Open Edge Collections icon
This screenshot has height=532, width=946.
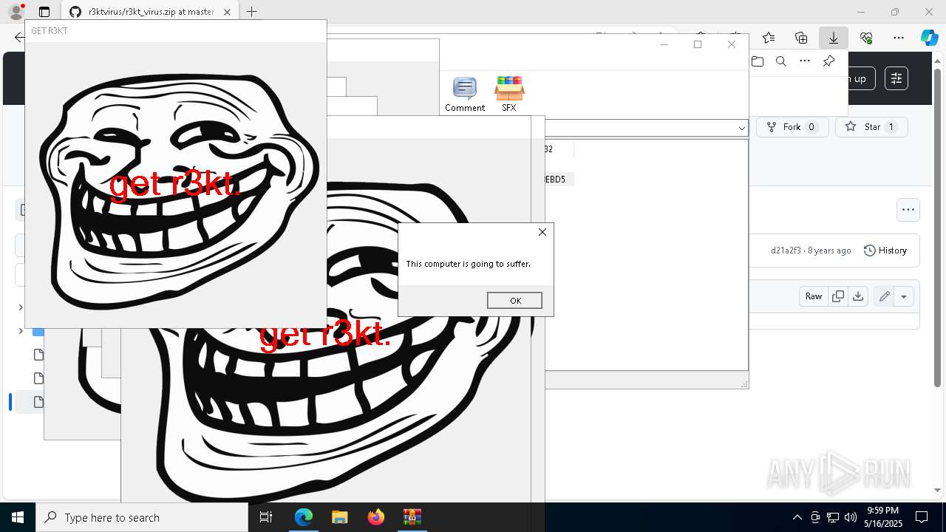(x=801, y=38)
